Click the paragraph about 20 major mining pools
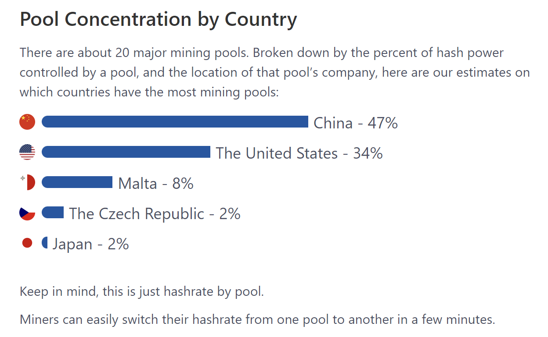Screen dimensions: 548x337 [x=261, y=53]
